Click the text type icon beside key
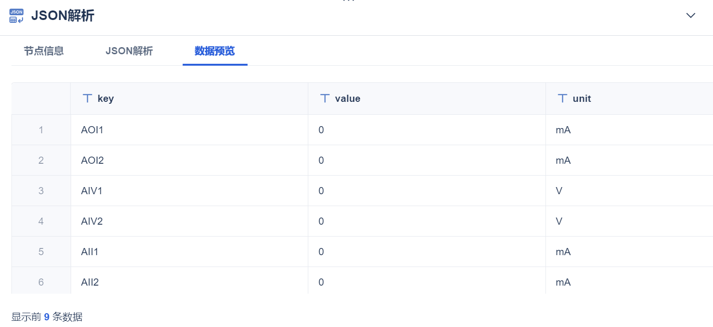 (87, 99)
